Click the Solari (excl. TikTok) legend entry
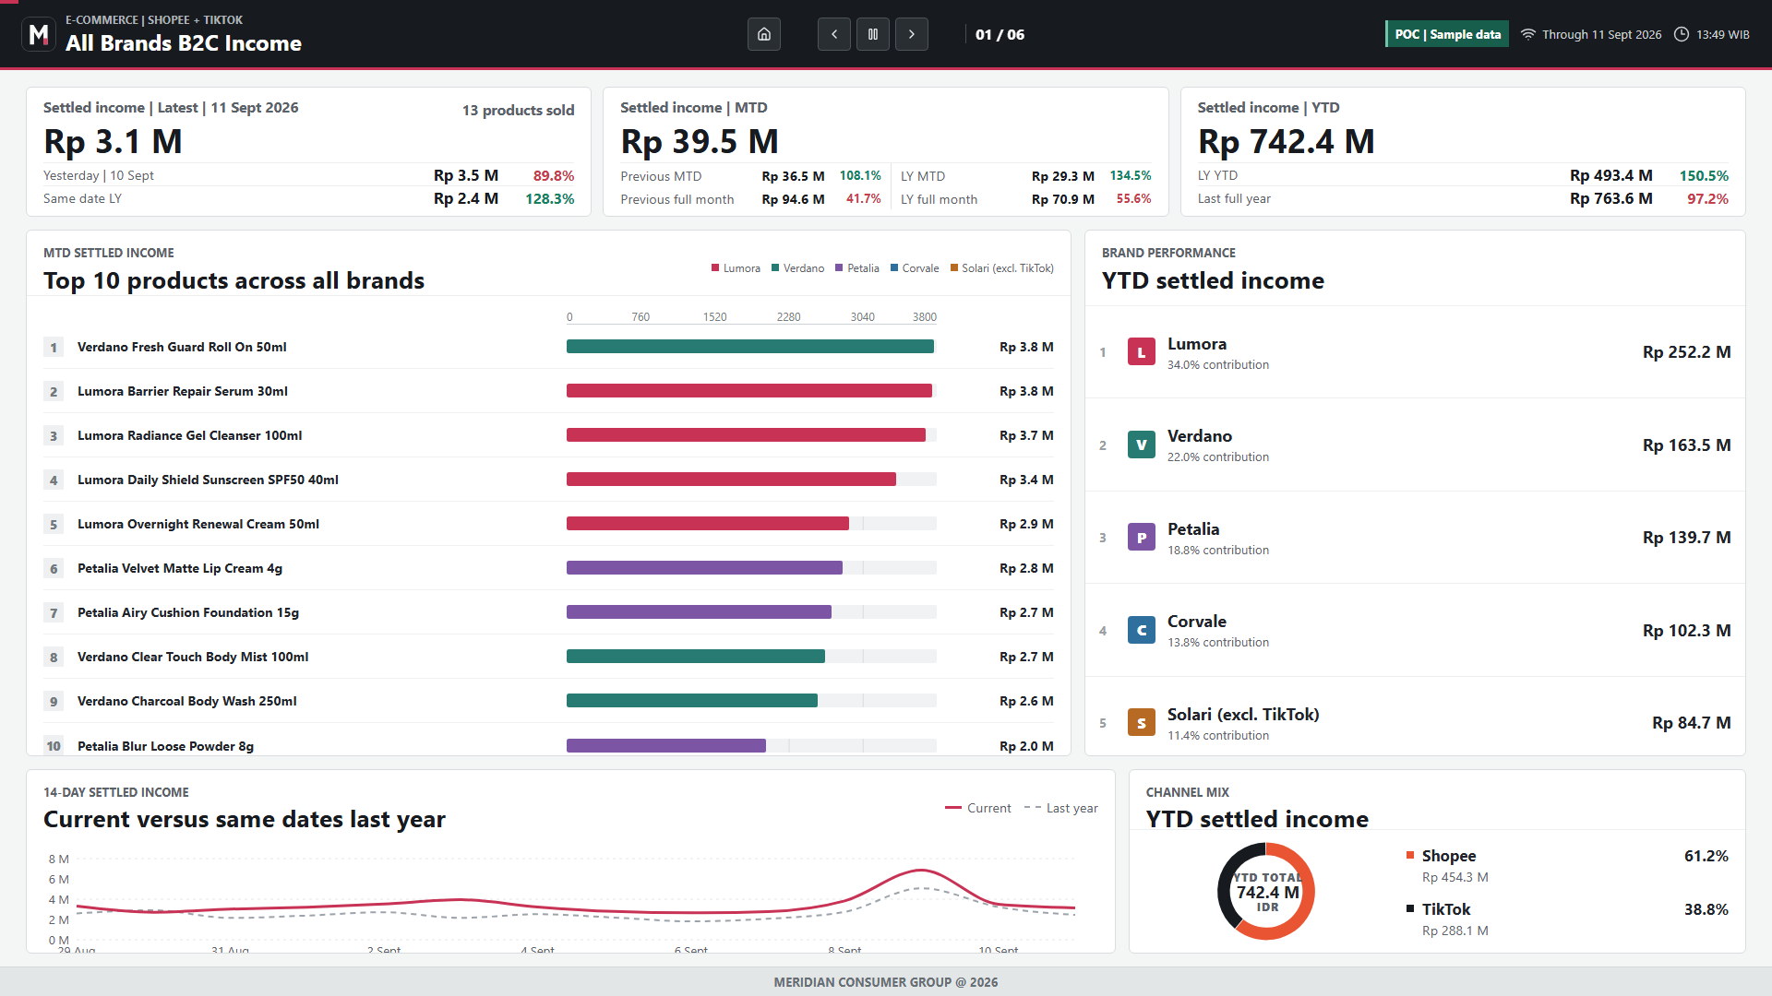The image size is (1772, 996). (x=1002, y=268)
